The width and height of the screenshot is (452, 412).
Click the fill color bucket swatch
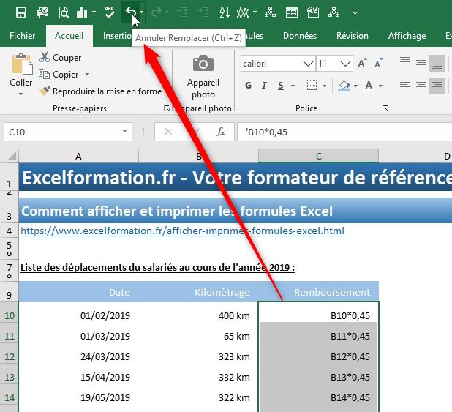[344, 86]
